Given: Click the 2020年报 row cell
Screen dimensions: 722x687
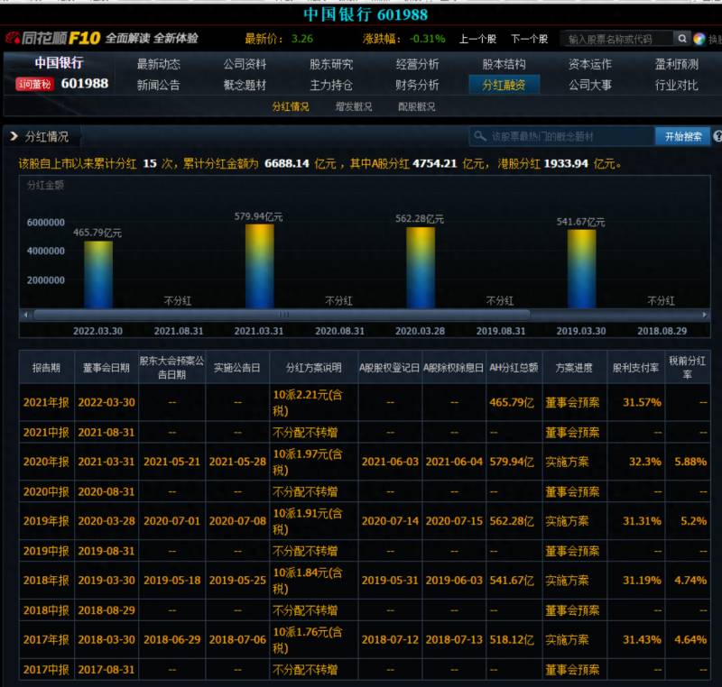Looking at the screenshot, I should coord(47,462).
